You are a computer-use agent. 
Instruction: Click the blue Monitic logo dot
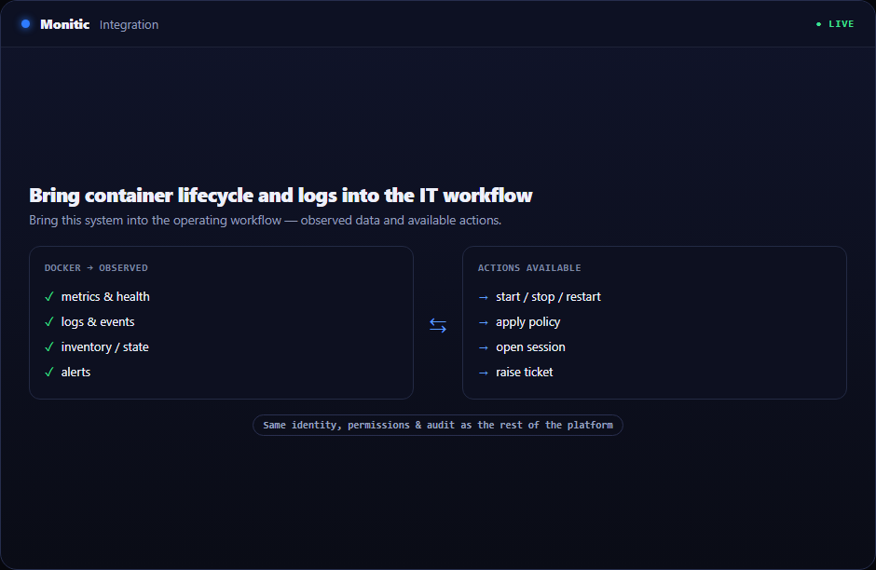coord(26,24)
